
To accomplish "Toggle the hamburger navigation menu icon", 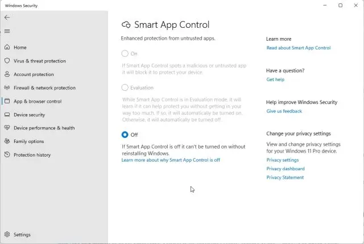I will coord(7,31).
